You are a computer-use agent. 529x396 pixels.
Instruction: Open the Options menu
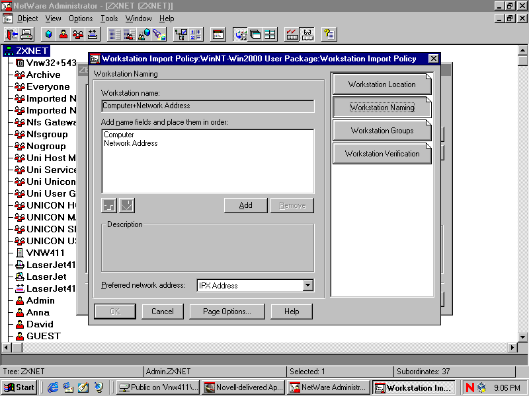81,18
